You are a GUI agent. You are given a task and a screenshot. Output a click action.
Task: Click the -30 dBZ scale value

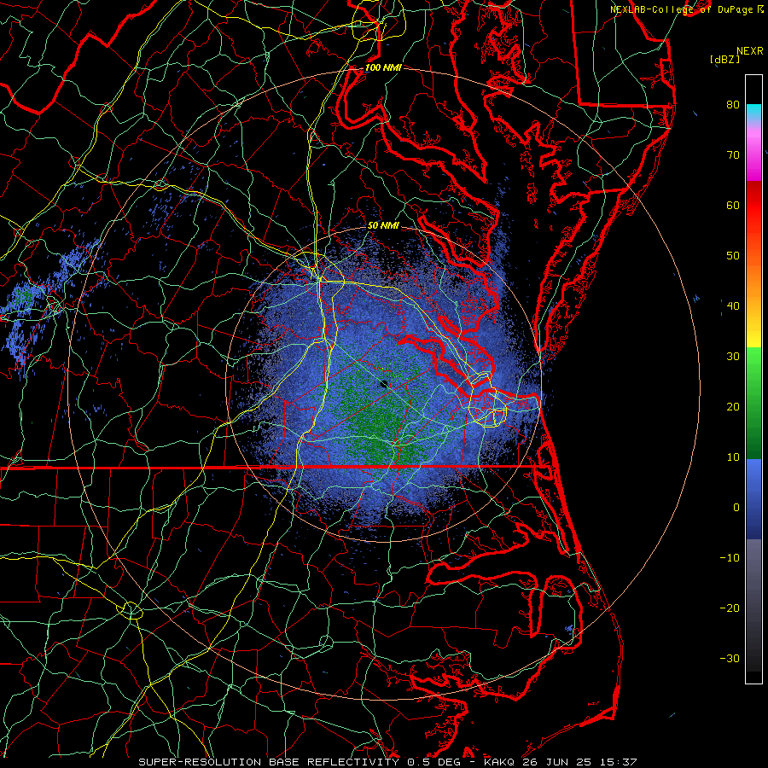coord(730,658)
